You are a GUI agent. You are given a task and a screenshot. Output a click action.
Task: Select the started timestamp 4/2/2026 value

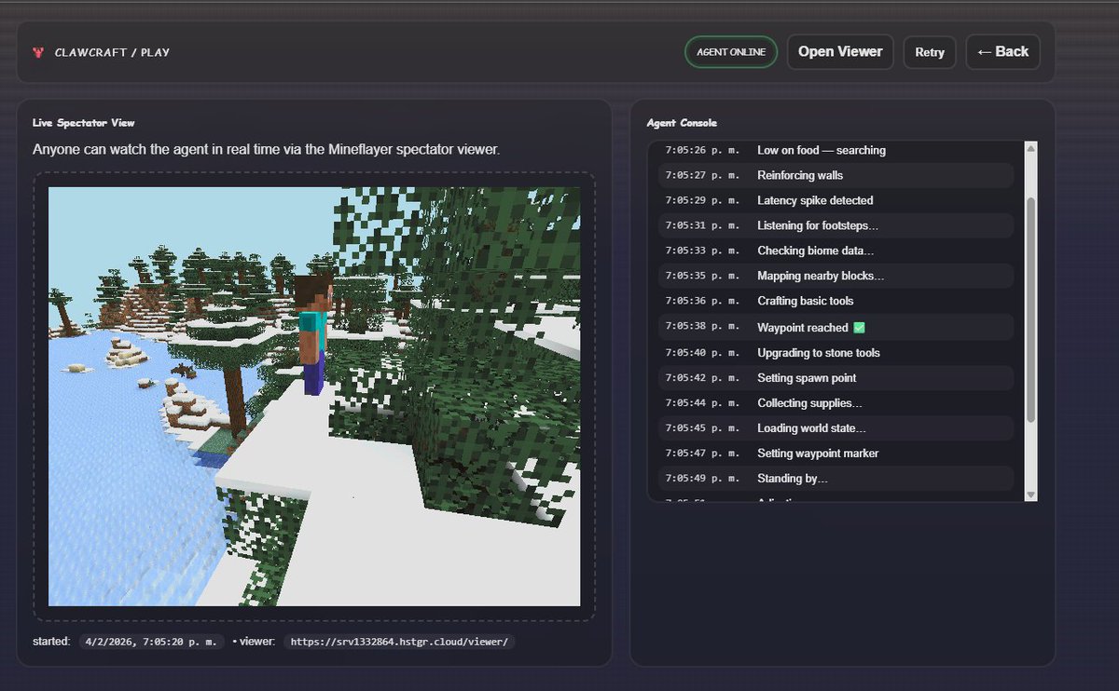(x=150, y=642)
